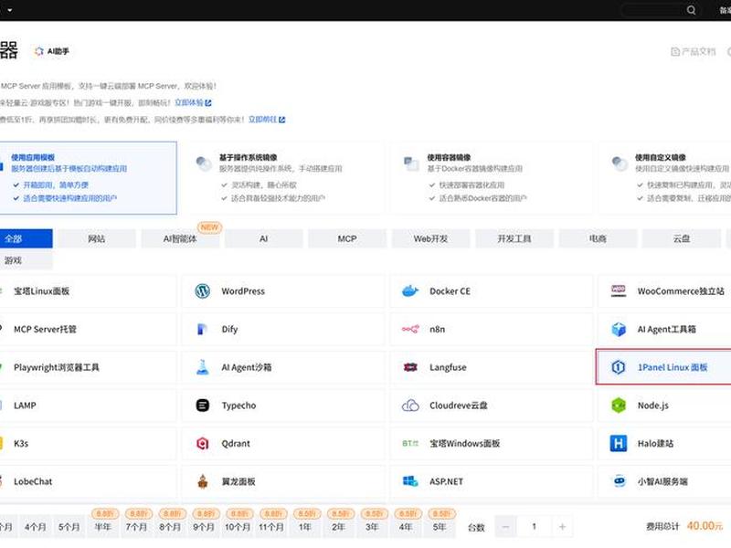Select the 小智AI服务端 robot icon
This screenshot has width=731, height=548.
619,481
